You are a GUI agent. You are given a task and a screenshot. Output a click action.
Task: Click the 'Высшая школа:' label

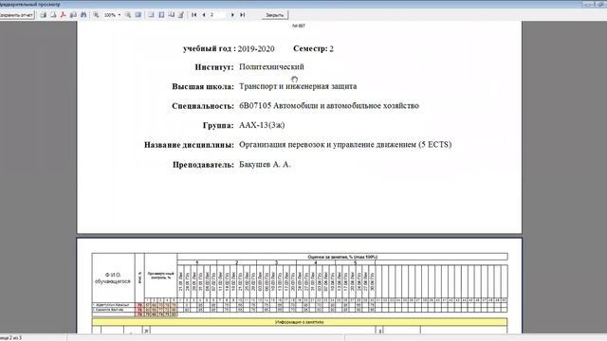click(x=203, y=86)
